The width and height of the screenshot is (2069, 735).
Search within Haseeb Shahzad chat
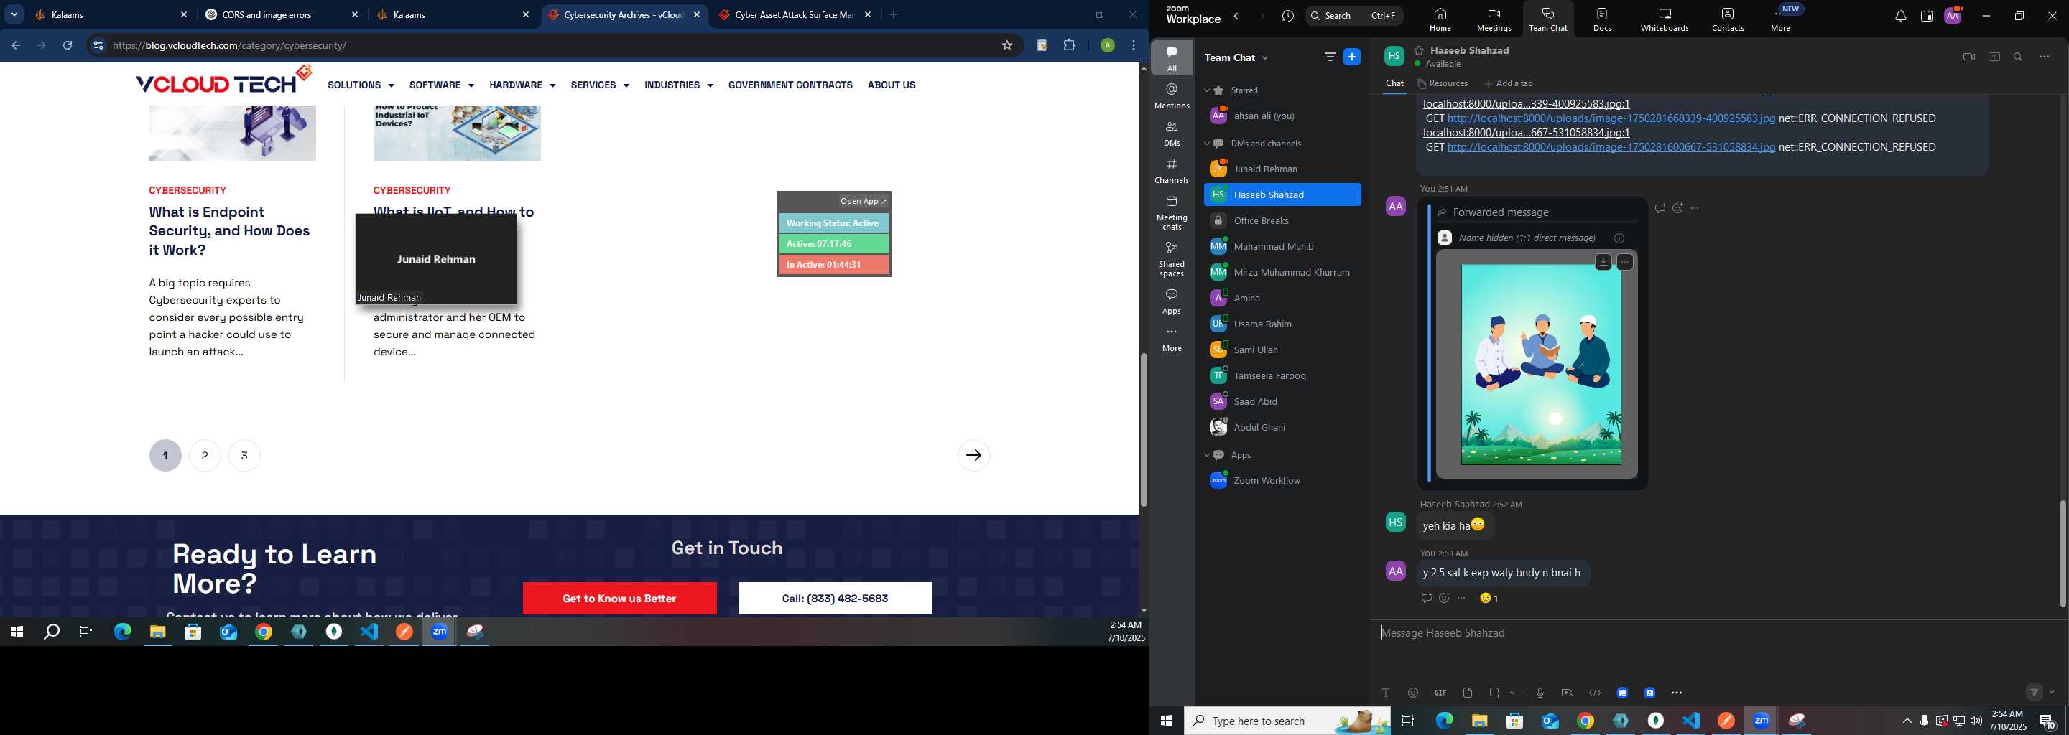[2019, 57]
